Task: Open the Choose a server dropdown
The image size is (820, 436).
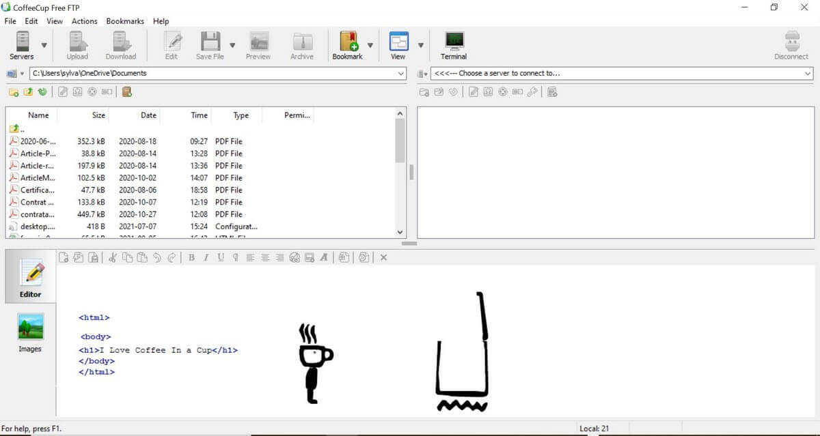Action: (808, 73)
